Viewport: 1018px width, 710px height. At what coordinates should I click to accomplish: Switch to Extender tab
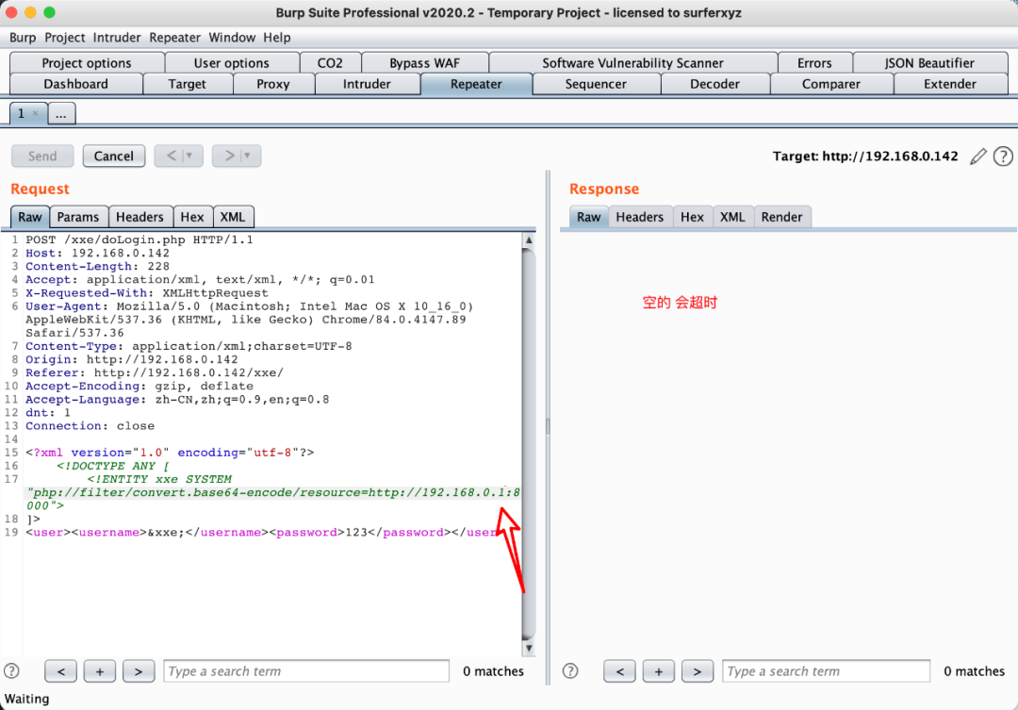coord(950,84)
